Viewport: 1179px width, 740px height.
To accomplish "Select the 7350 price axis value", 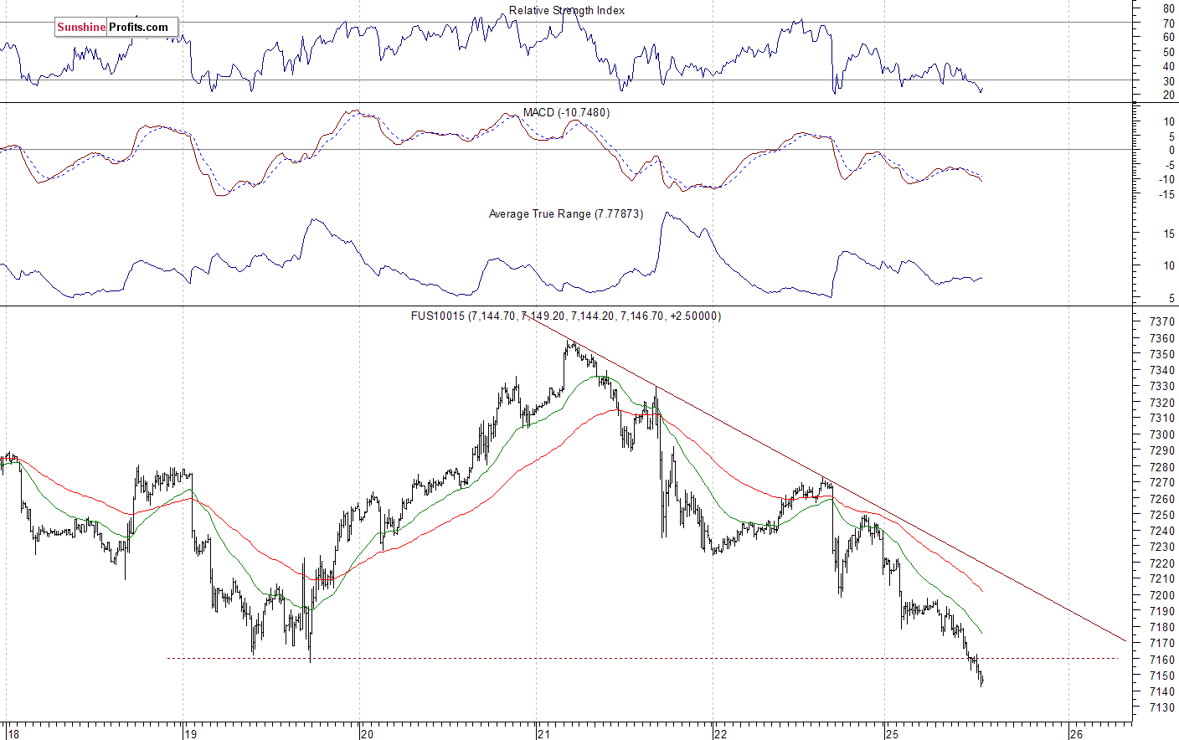I will pos(1161,354).
